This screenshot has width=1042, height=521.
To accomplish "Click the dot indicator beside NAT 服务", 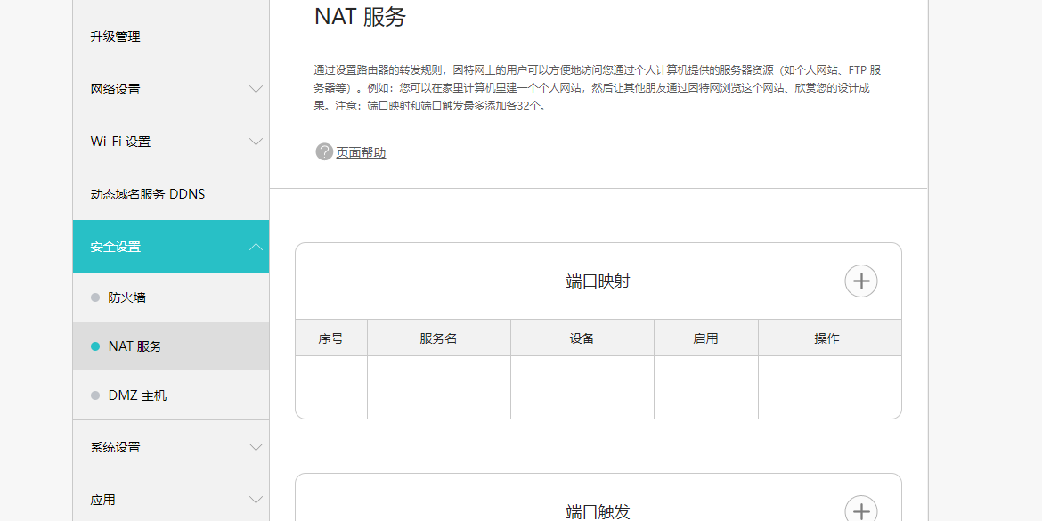I will [94, 346].
